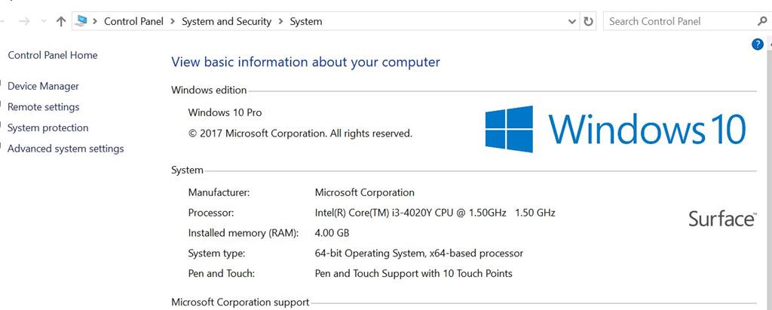Open Advanced system settings

click(x=66, y=149)
